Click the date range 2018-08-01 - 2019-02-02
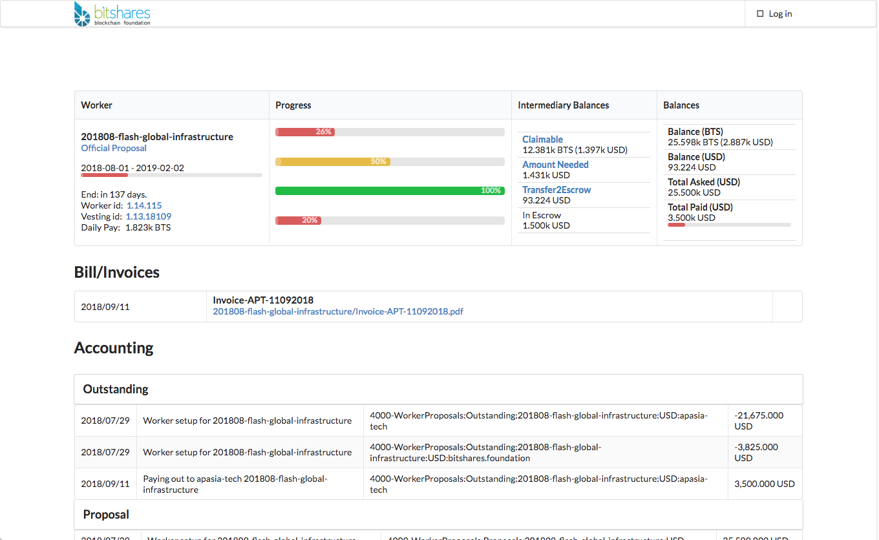879x540 pixels. (x=132, y=168)
